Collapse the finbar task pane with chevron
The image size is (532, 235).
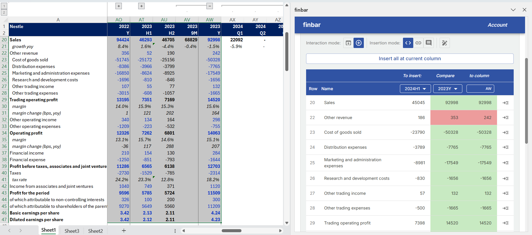coord(513,10)
